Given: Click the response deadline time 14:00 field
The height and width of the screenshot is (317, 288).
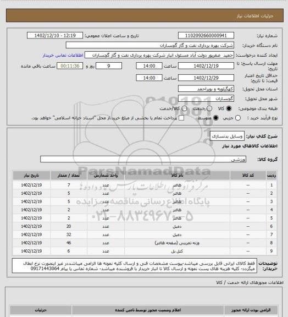Looking at the screenshot, I should click(x=149, y=66).
